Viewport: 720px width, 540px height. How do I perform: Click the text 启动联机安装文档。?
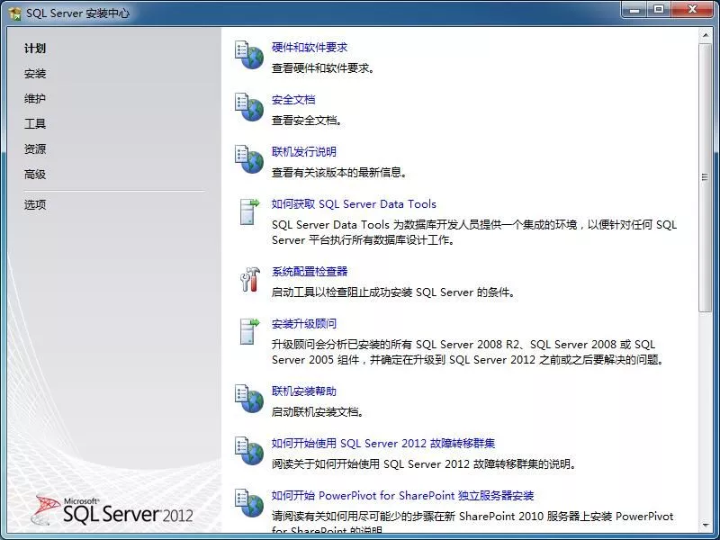(319, 412)
